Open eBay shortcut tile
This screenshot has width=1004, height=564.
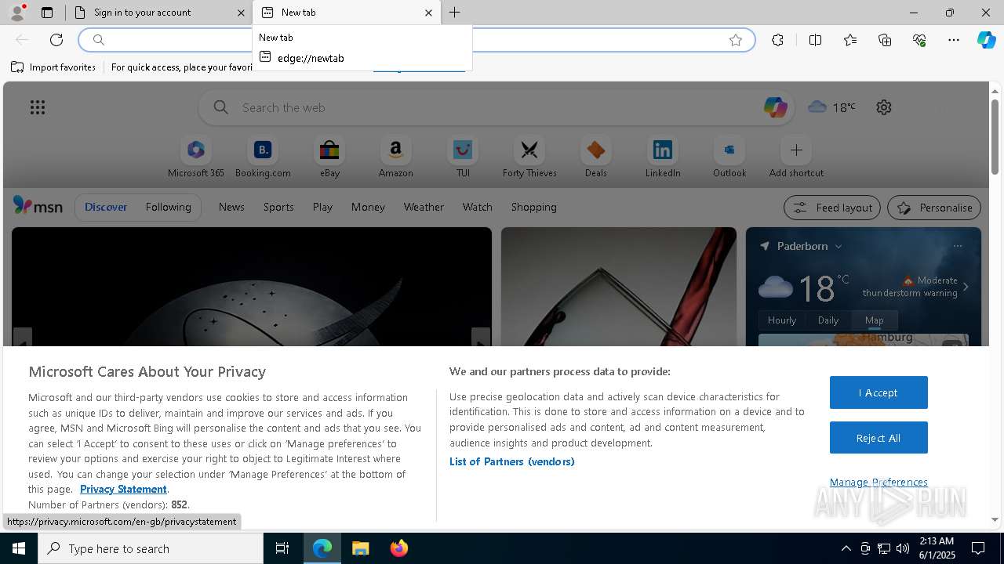329,157
